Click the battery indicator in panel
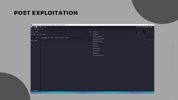 tap(148, 27)
